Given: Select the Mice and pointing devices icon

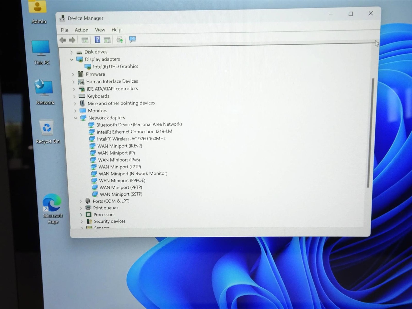Looking at the screenshot, I should 82,103.
